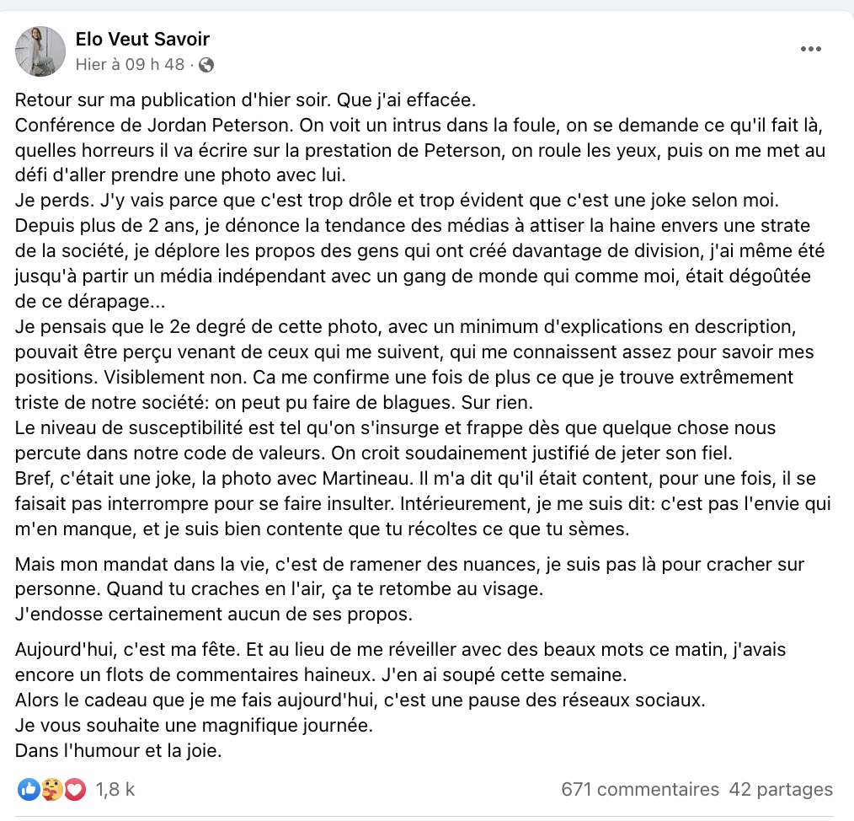Screen dimensions: 854x821
Task: Click the paragraph starting "Mais mon mandat dans la vie"
Action: click(409, 589)
